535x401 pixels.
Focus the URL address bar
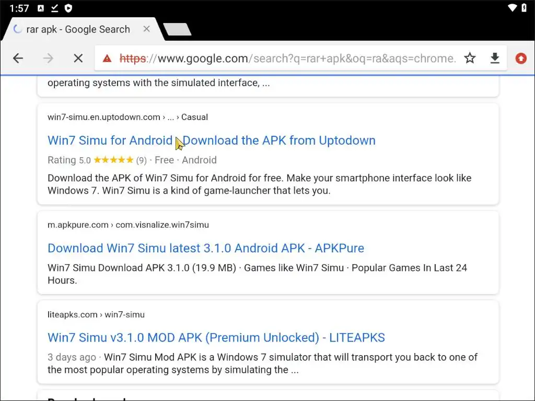coord(288,58)
